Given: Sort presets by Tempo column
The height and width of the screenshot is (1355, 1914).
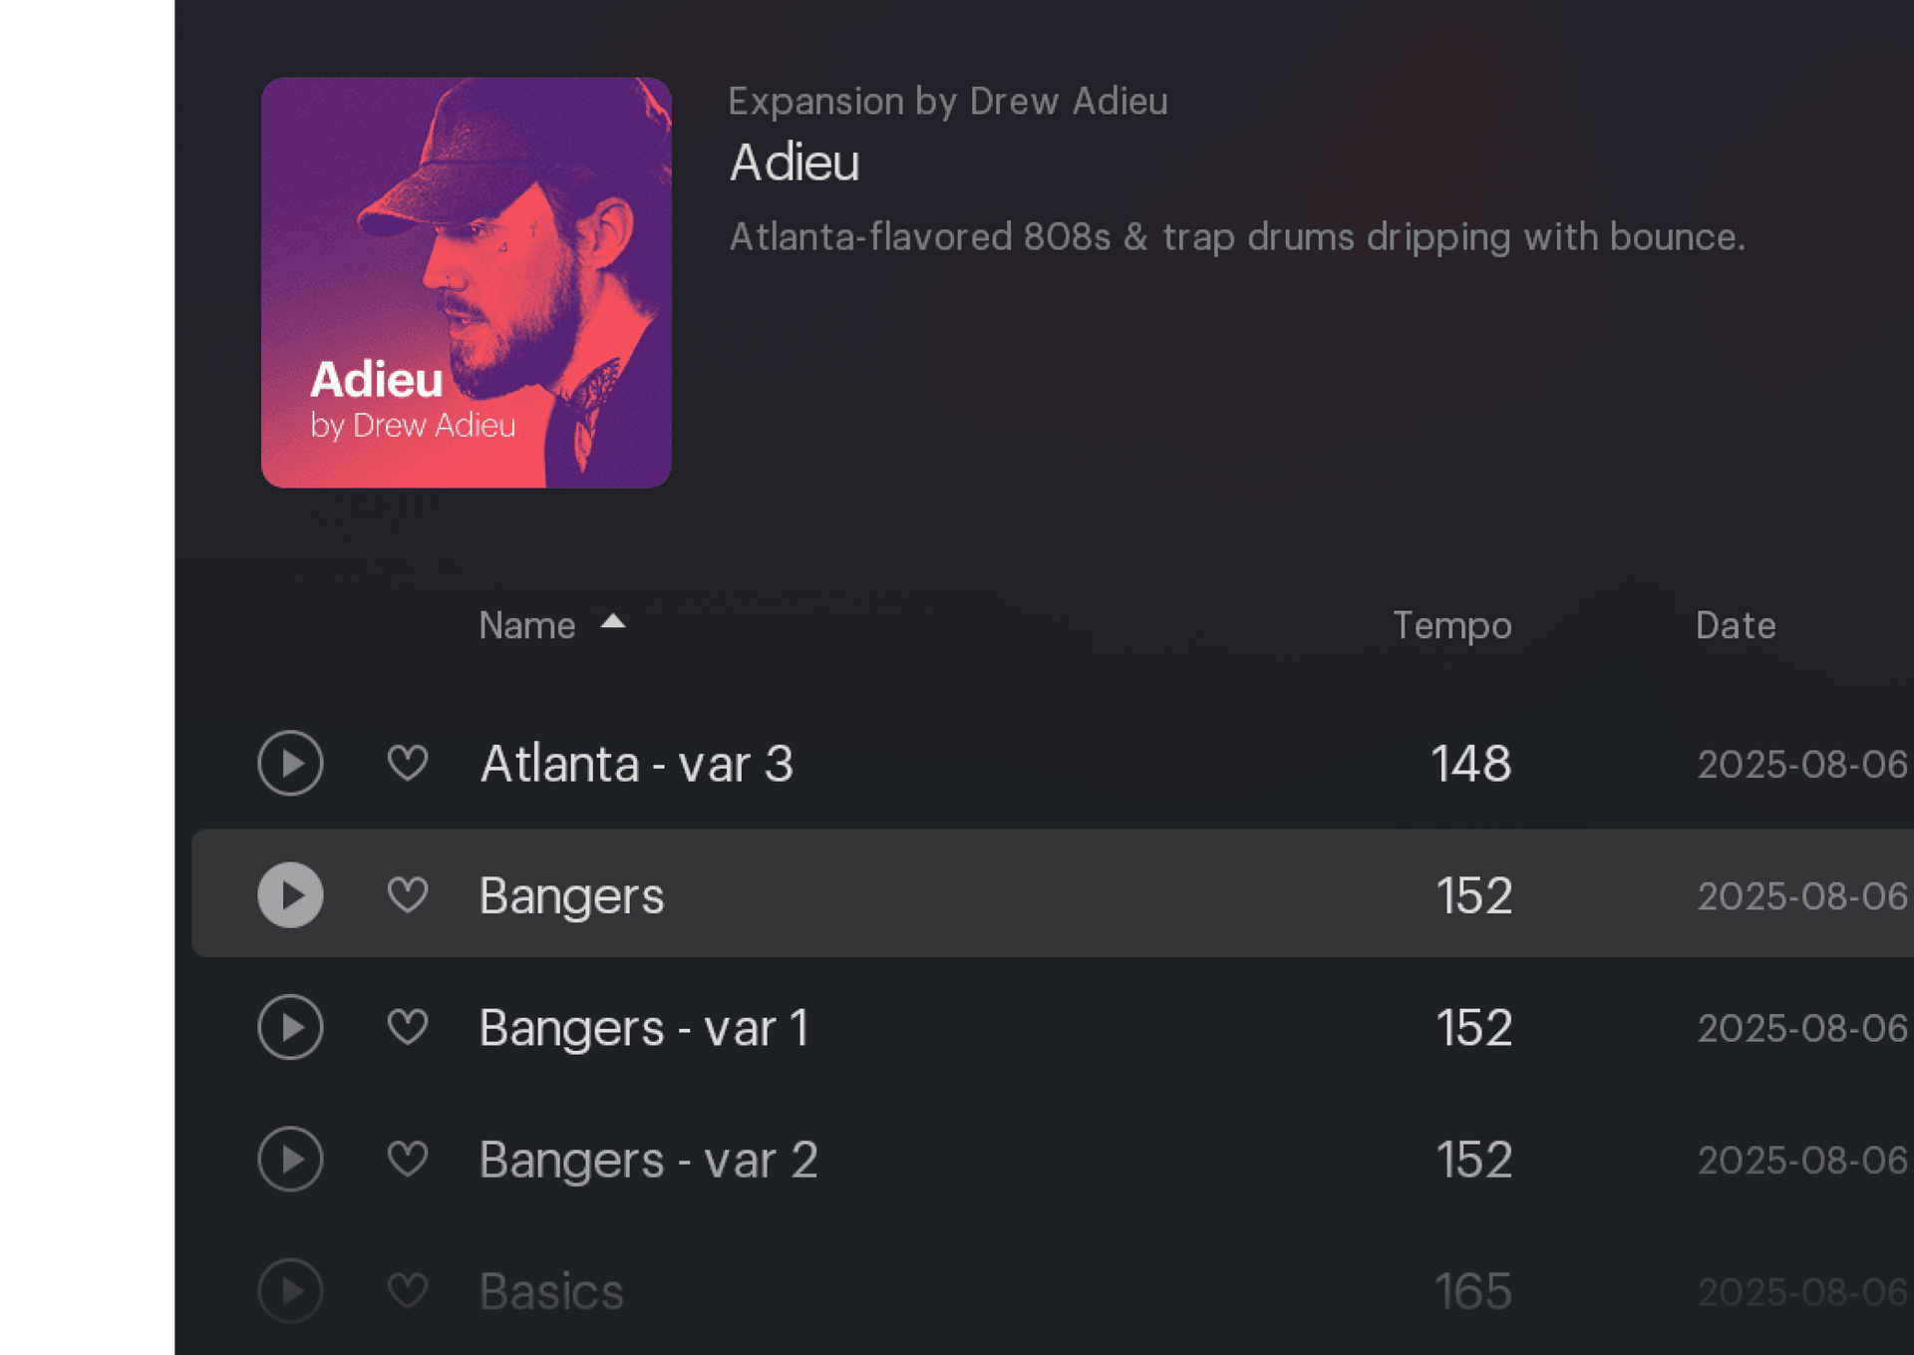Looking at the screenshot, I should (1451, 626).
